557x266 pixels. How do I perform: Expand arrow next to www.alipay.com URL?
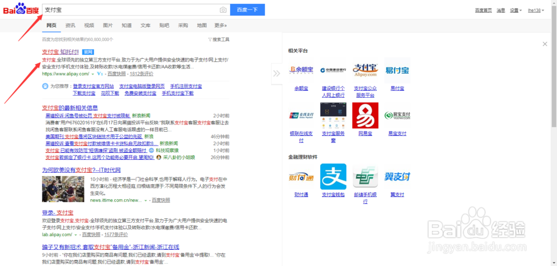coord(92,74)
